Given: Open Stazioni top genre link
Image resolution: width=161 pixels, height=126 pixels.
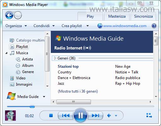Looking at the screenshot, I should coord(68,66).
